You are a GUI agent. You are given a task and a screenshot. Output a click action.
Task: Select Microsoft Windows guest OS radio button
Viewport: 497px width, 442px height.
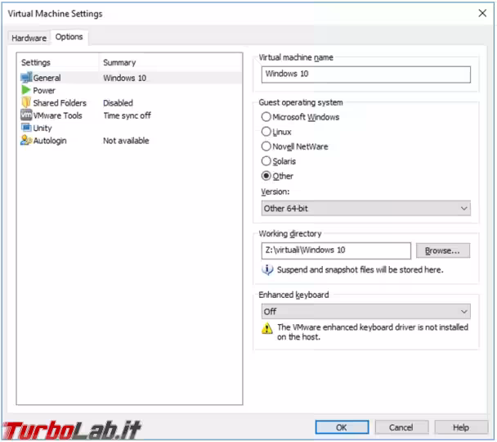[x=266, y=117]
